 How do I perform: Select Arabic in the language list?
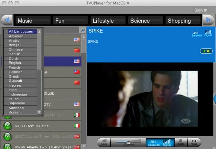(x=20, y=40)
